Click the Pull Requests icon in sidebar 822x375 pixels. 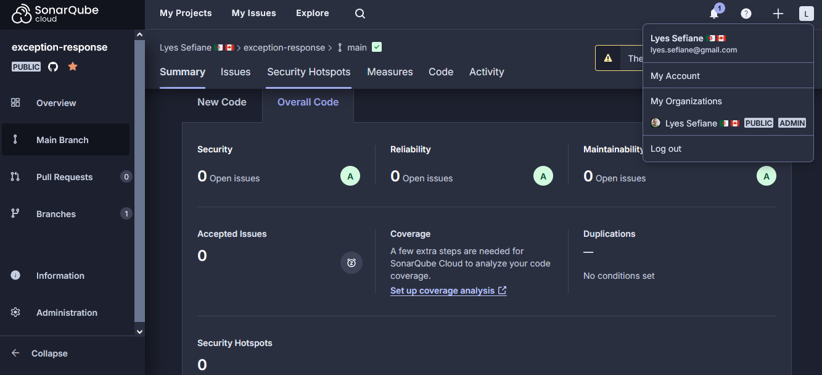(15, 176)
